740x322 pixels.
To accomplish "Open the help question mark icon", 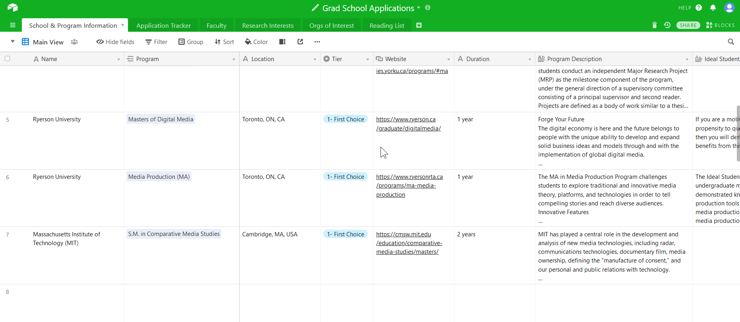I will coord(699,8).
